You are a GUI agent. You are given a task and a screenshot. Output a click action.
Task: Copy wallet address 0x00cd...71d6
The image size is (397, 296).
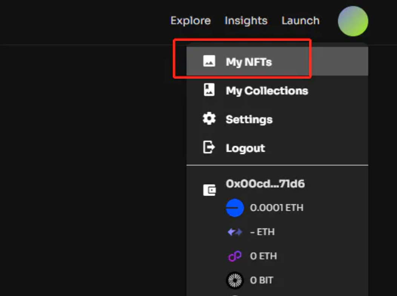pos(265,184)
